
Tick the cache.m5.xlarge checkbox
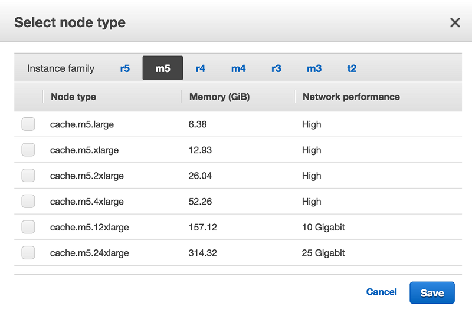point(28,150)
